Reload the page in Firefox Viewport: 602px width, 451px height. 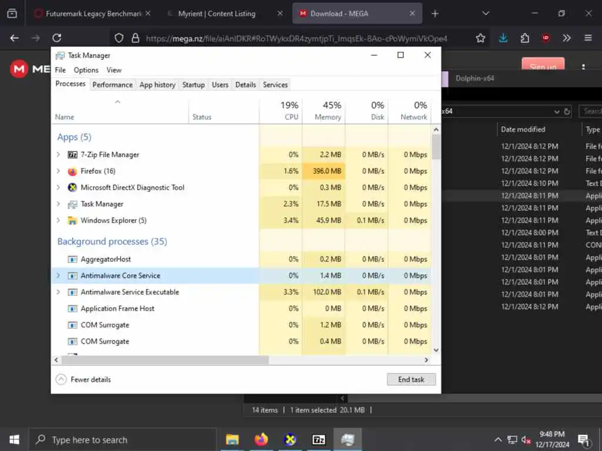point(57,38)
